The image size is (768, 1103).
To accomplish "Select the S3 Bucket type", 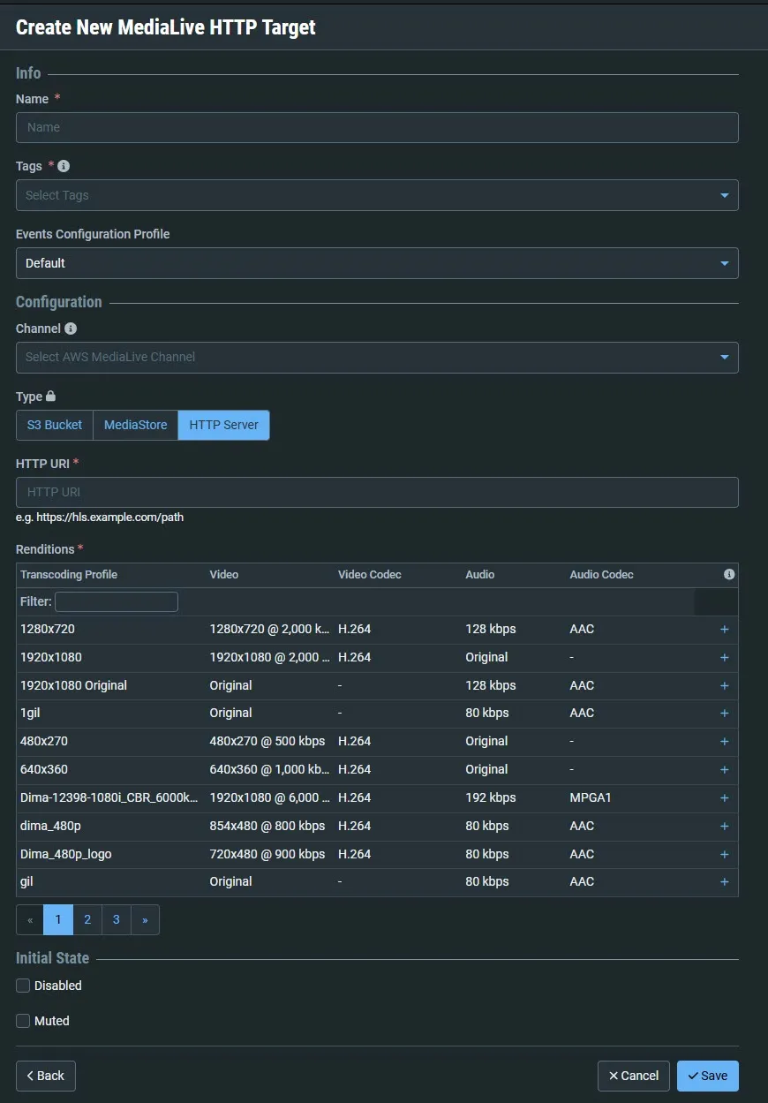I will [55, 425].
